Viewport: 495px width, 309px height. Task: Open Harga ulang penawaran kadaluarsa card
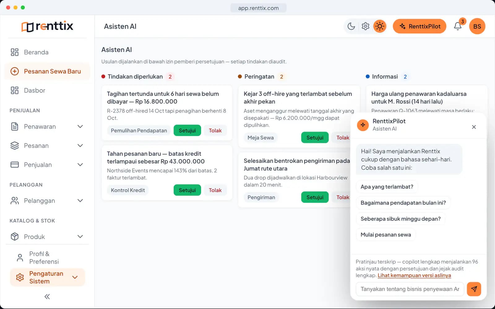click(427, 99)
